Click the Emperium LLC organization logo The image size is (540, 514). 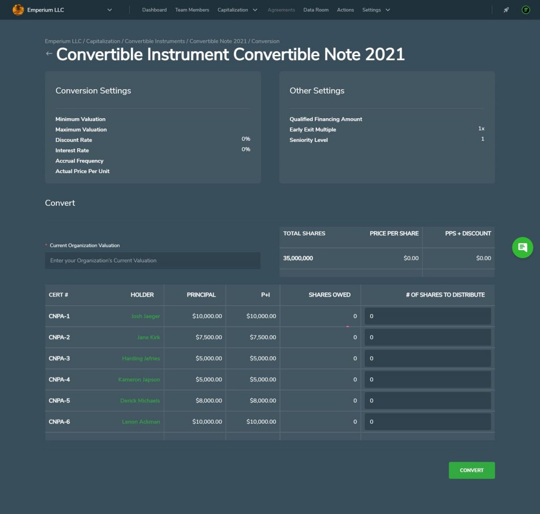tap(18, 9)
